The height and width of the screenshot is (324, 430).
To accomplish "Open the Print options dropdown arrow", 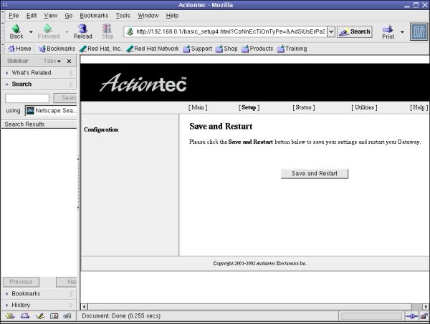I will [x=402, y=32].
